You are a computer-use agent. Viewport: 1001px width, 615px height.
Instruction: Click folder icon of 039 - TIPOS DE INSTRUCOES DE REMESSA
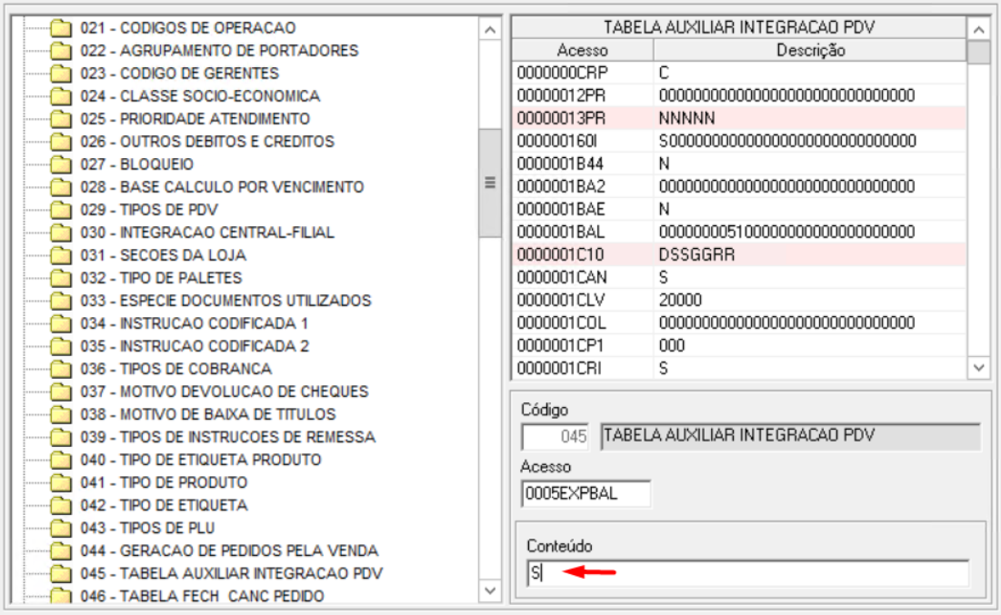pyautogui.click(x=61, y=437)
